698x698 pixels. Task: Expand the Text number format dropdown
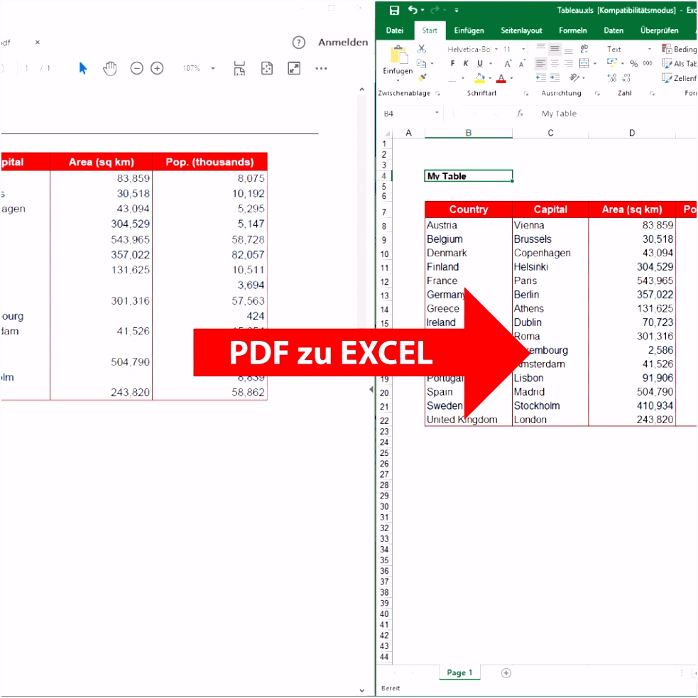pos(650,49)
